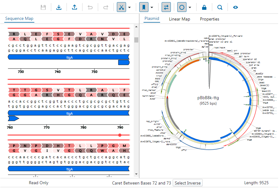The image size is (280, 190).
Task: Click the ttgA feature bar at 730-750
Action: coord(69,57)
